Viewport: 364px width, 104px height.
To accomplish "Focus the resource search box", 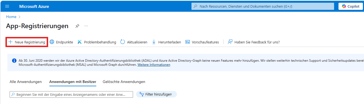I will 263,6.
